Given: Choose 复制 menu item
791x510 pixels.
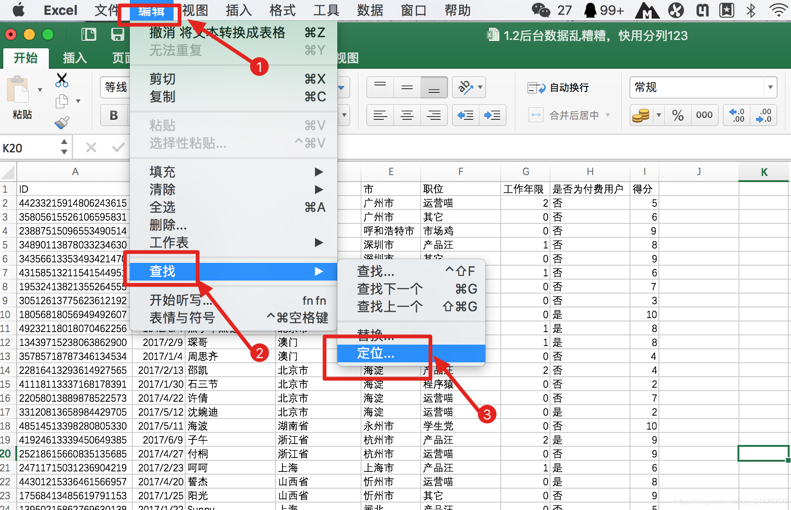Looking at the screenshot, I should click(234, 97).
